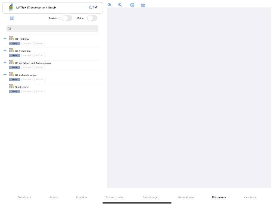Select 03 Verfahren und Anweisungen label
This screenshot has width=274, height=205.
(x=33, y=63)
